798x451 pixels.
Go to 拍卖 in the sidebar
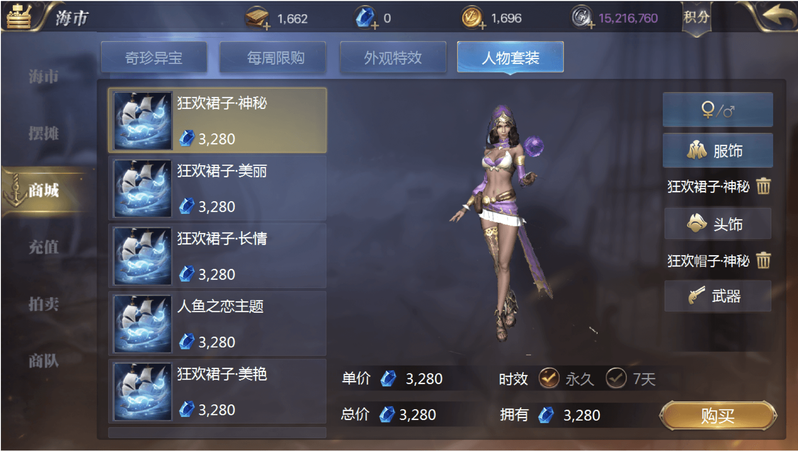[43, 304]
